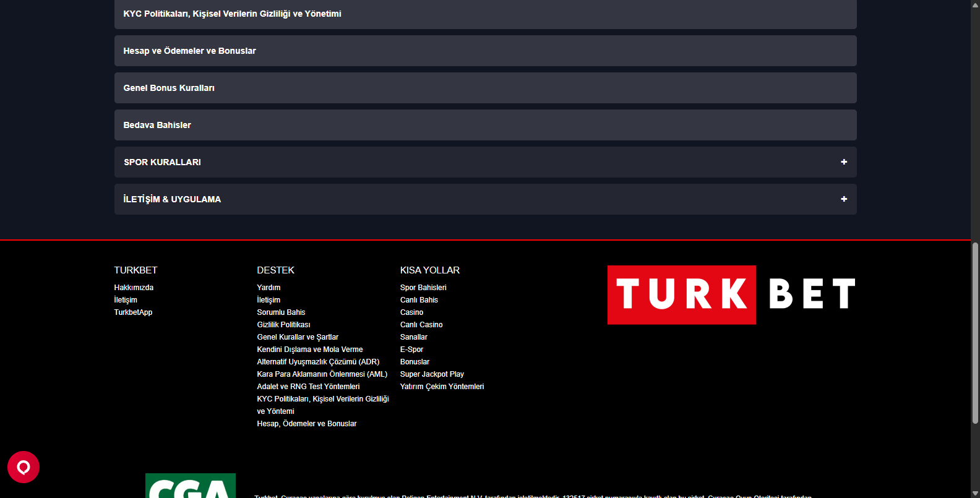The width and height of the screenshot is (980, 498).
Task: Open Bedava Bahisler row
Action: [x=486, y=125]
